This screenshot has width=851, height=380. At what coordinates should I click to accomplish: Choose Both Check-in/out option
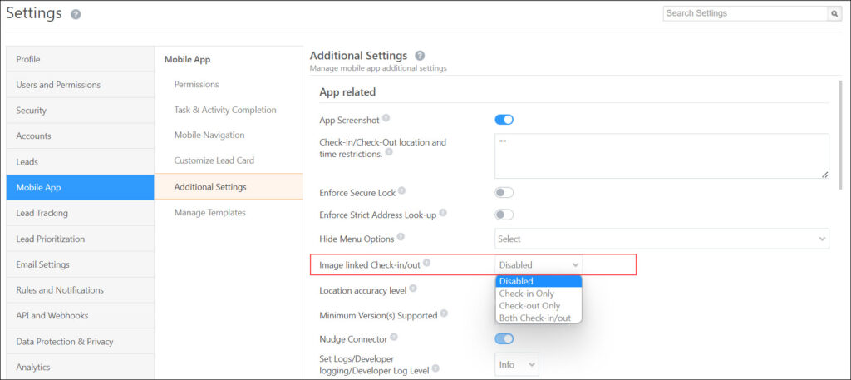click(x=539, y=318)
